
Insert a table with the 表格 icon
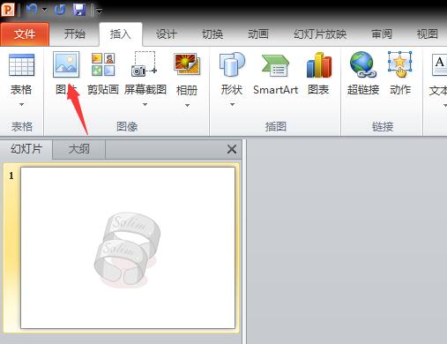tap(21, 64)
